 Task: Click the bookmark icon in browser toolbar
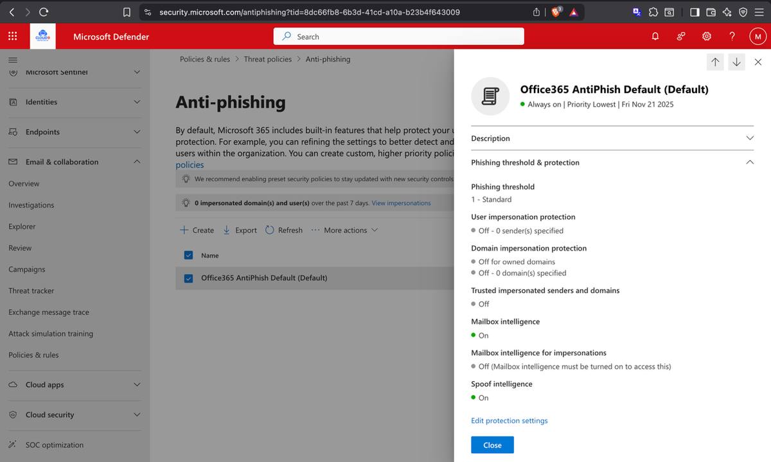pos(127,12)
